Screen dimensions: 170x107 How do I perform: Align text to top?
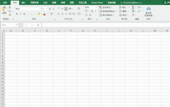pyautogui.click(x=59, y=9)
